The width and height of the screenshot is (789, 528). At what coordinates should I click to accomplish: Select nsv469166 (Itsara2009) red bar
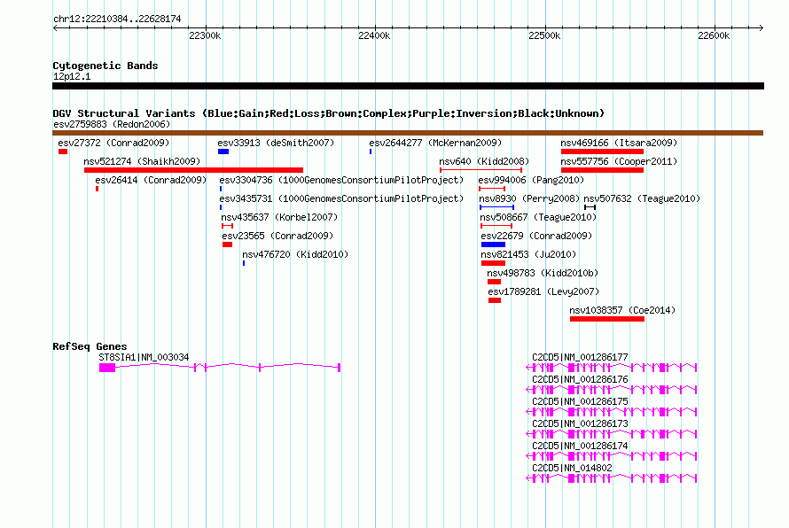(x=602, y=151)
